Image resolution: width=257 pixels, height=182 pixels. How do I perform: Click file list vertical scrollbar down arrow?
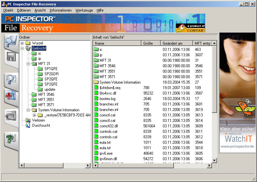point(214,160)
